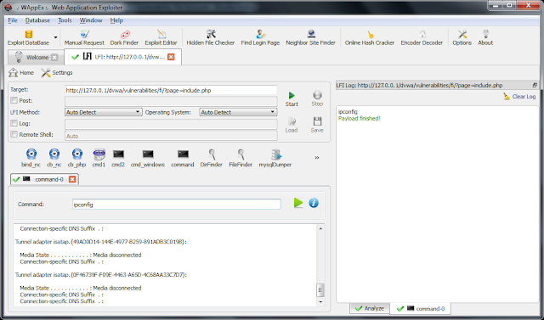Click the Stop button
Viewport: 544px width, 320px height.
coord(317,99)
